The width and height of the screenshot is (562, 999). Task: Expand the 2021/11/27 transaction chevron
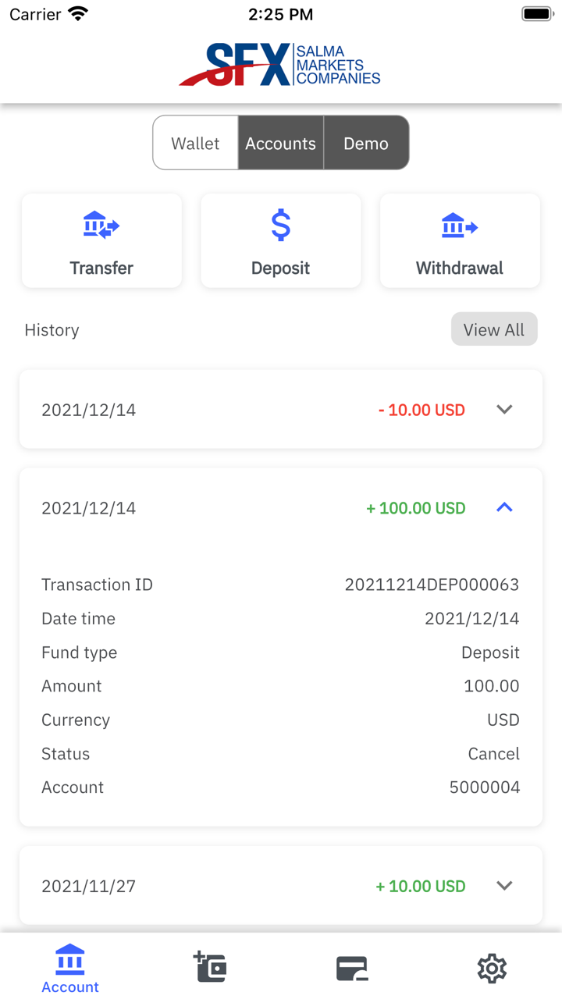pyautogui.click(x=504, y=886)
